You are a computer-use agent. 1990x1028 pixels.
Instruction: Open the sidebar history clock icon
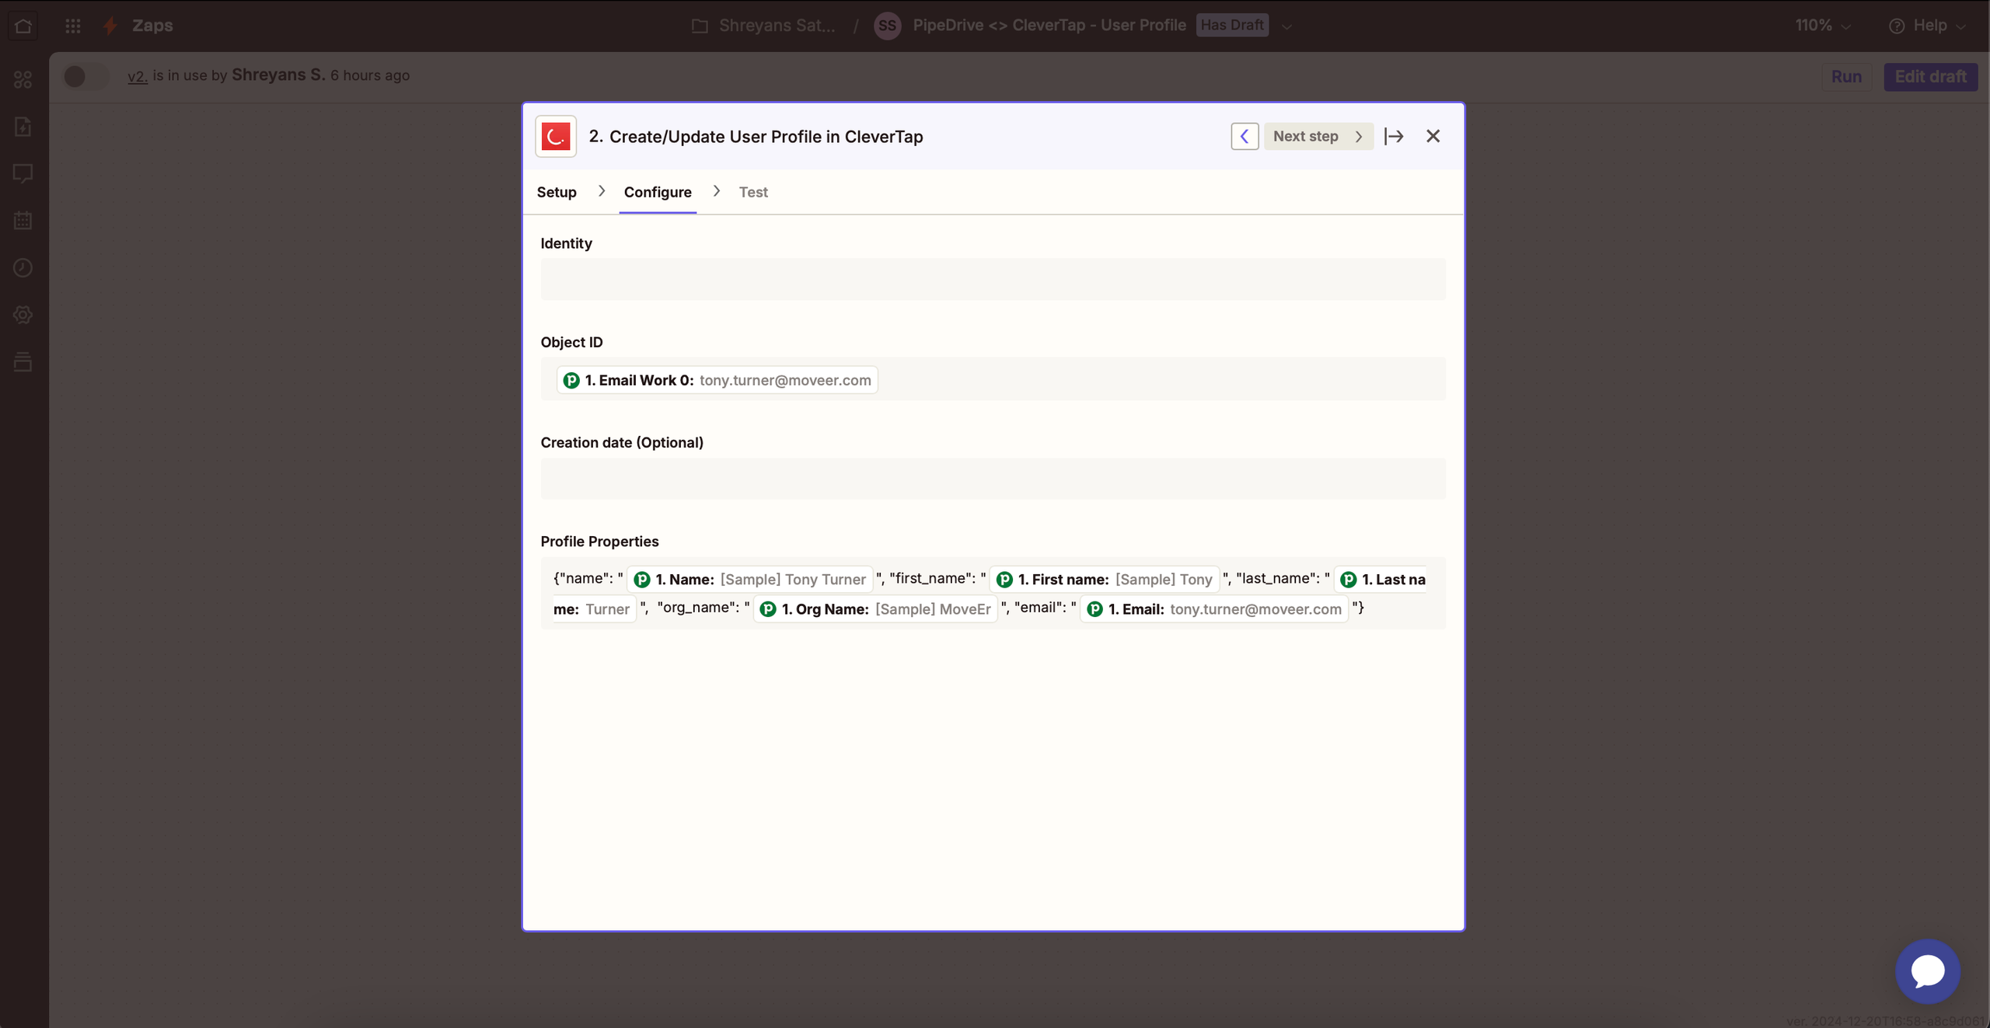[x=23, y=267]
